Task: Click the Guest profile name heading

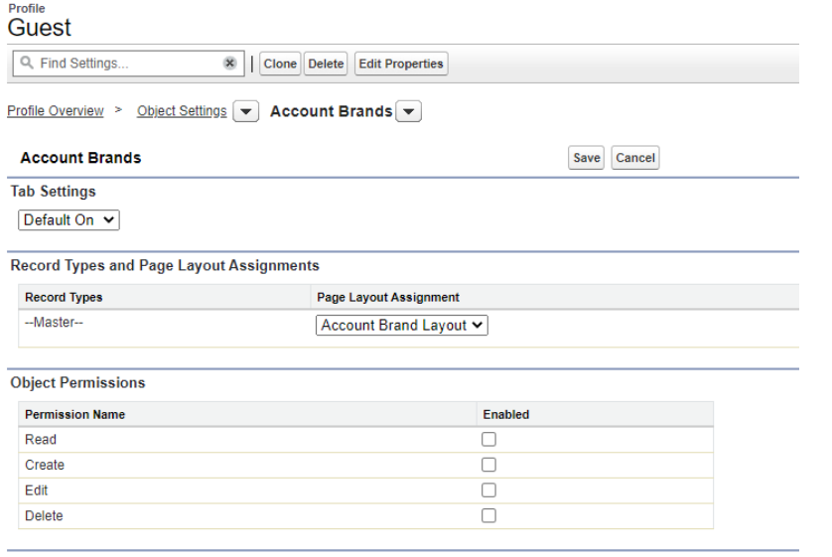Action: tap(40, 28)
